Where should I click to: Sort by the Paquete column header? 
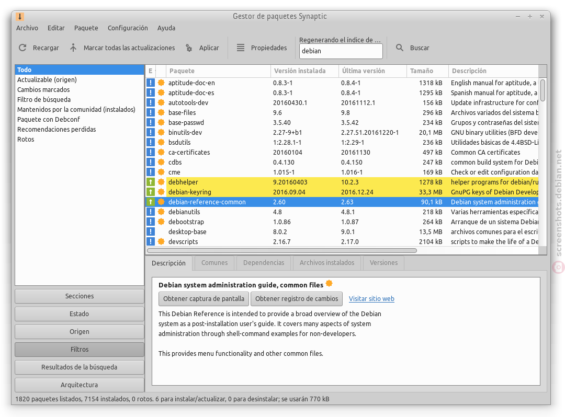pos(218,71)
